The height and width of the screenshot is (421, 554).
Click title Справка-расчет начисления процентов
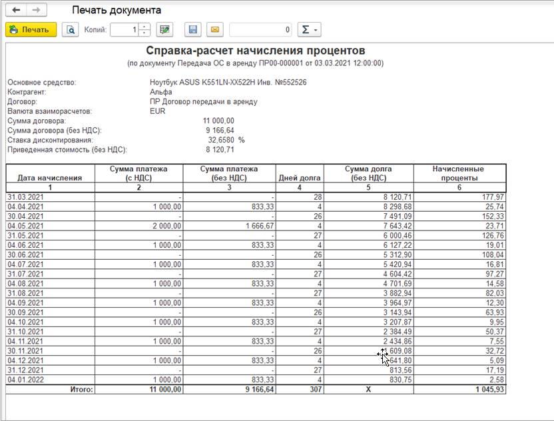pos(256,51)
